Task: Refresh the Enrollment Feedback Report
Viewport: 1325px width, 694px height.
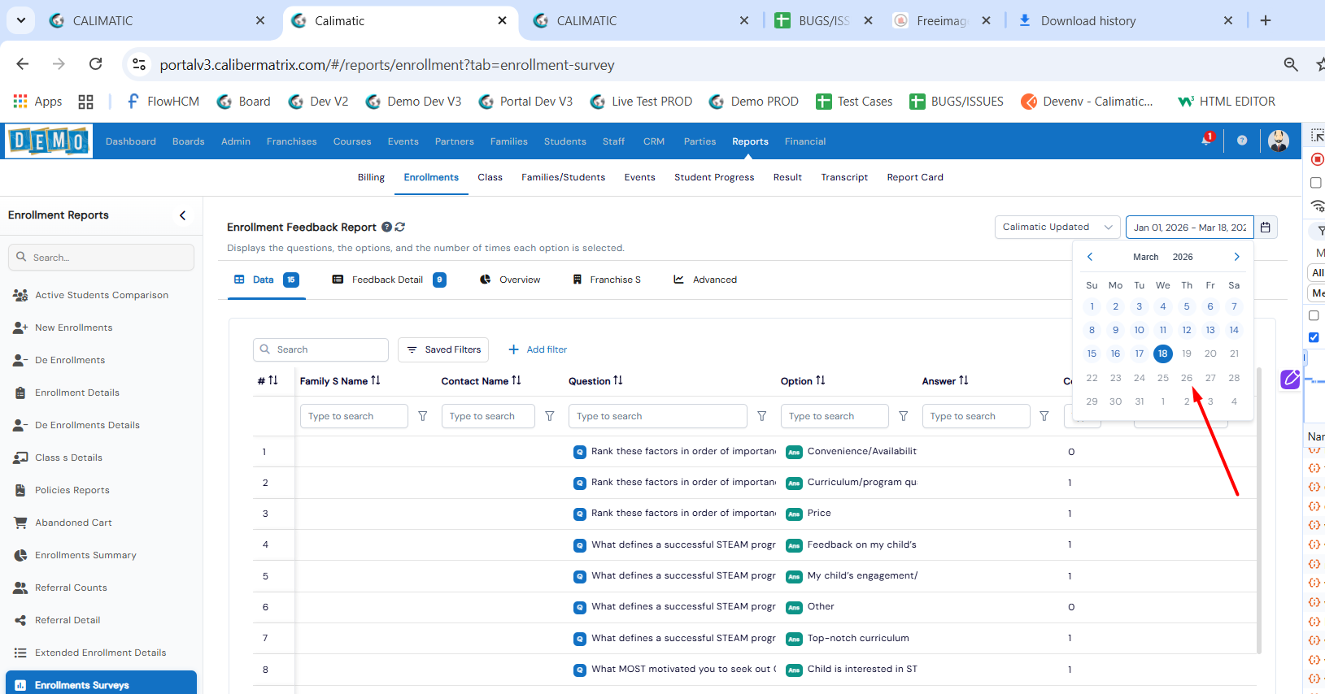Action: (400, 228)
